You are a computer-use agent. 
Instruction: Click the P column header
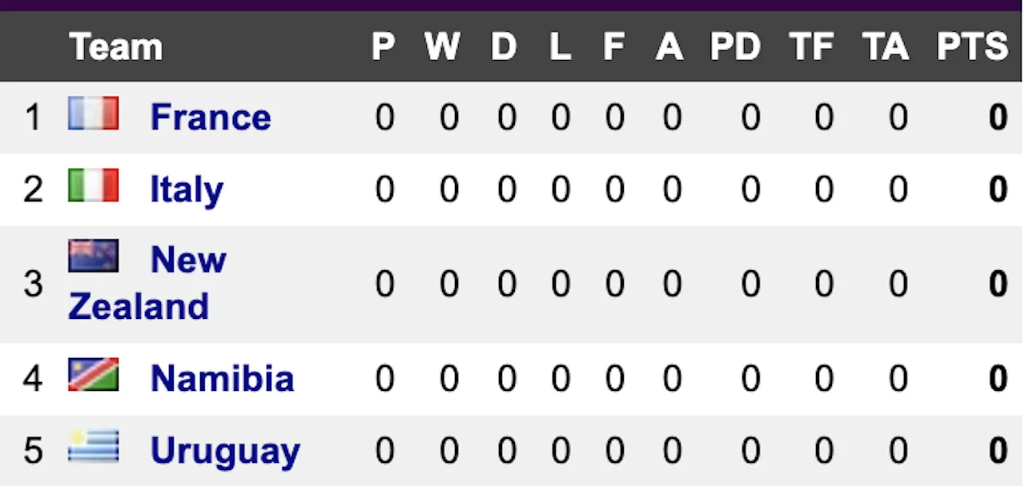click(x=384, y=47)
